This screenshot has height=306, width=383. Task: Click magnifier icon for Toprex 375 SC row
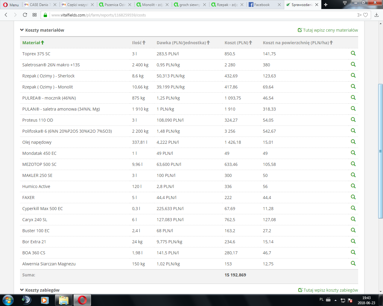353,53
